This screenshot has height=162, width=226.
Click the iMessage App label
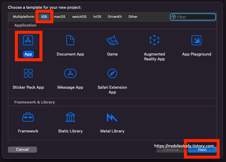point(70,87)
